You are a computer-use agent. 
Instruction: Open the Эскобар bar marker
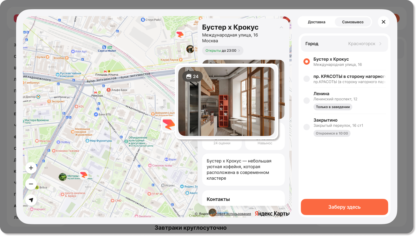click(67, 58)
